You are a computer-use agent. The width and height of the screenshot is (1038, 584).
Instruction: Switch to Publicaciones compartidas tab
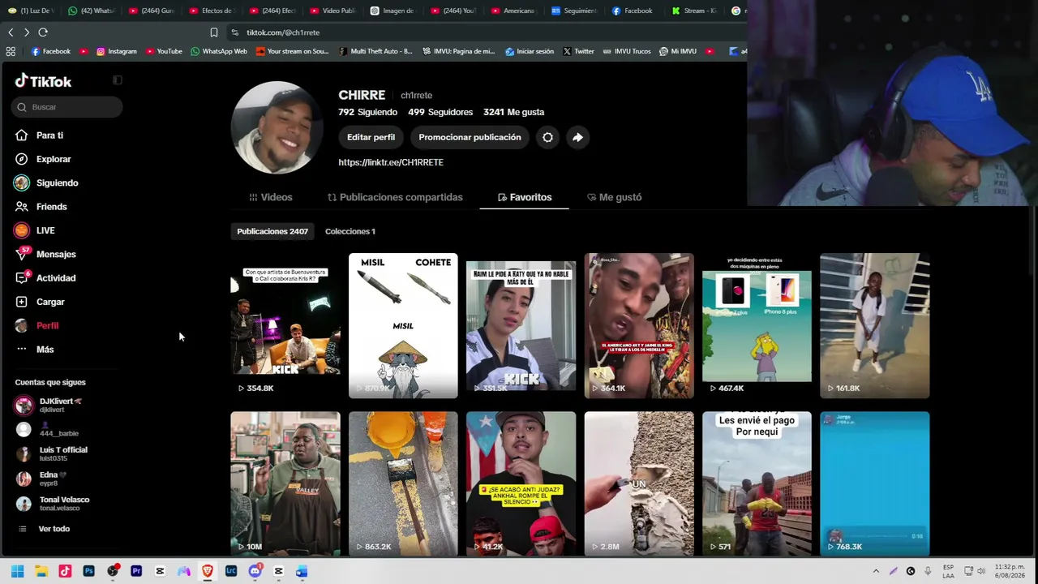(x=395, y=197)
